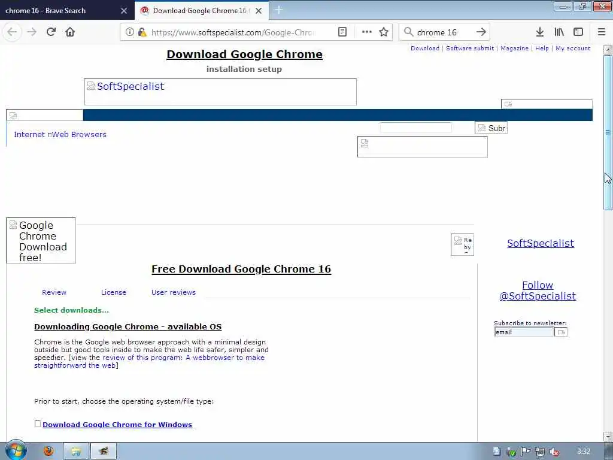Click Follow @SoftSpecialist link
613x460 pixels.
pos(538,290)
